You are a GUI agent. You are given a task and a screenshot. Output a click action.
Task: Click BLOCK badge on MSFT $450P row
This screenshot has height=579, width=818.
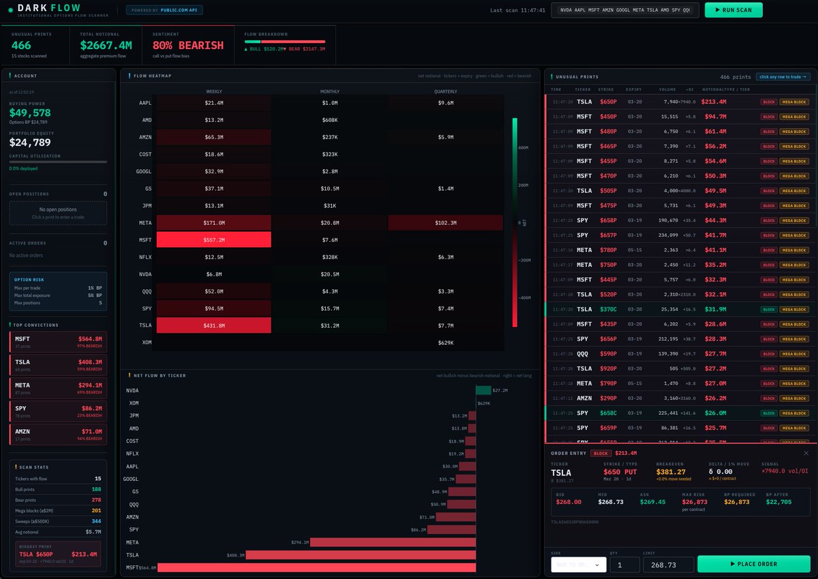769,116
